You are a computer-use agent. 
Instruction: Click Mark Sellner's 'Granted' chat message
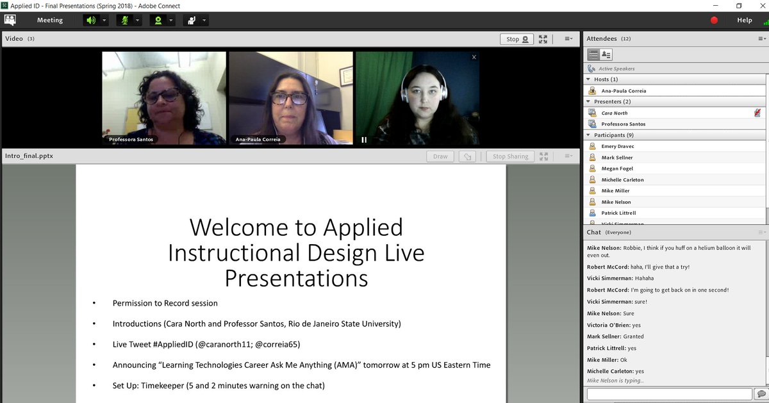pos(615,336)
